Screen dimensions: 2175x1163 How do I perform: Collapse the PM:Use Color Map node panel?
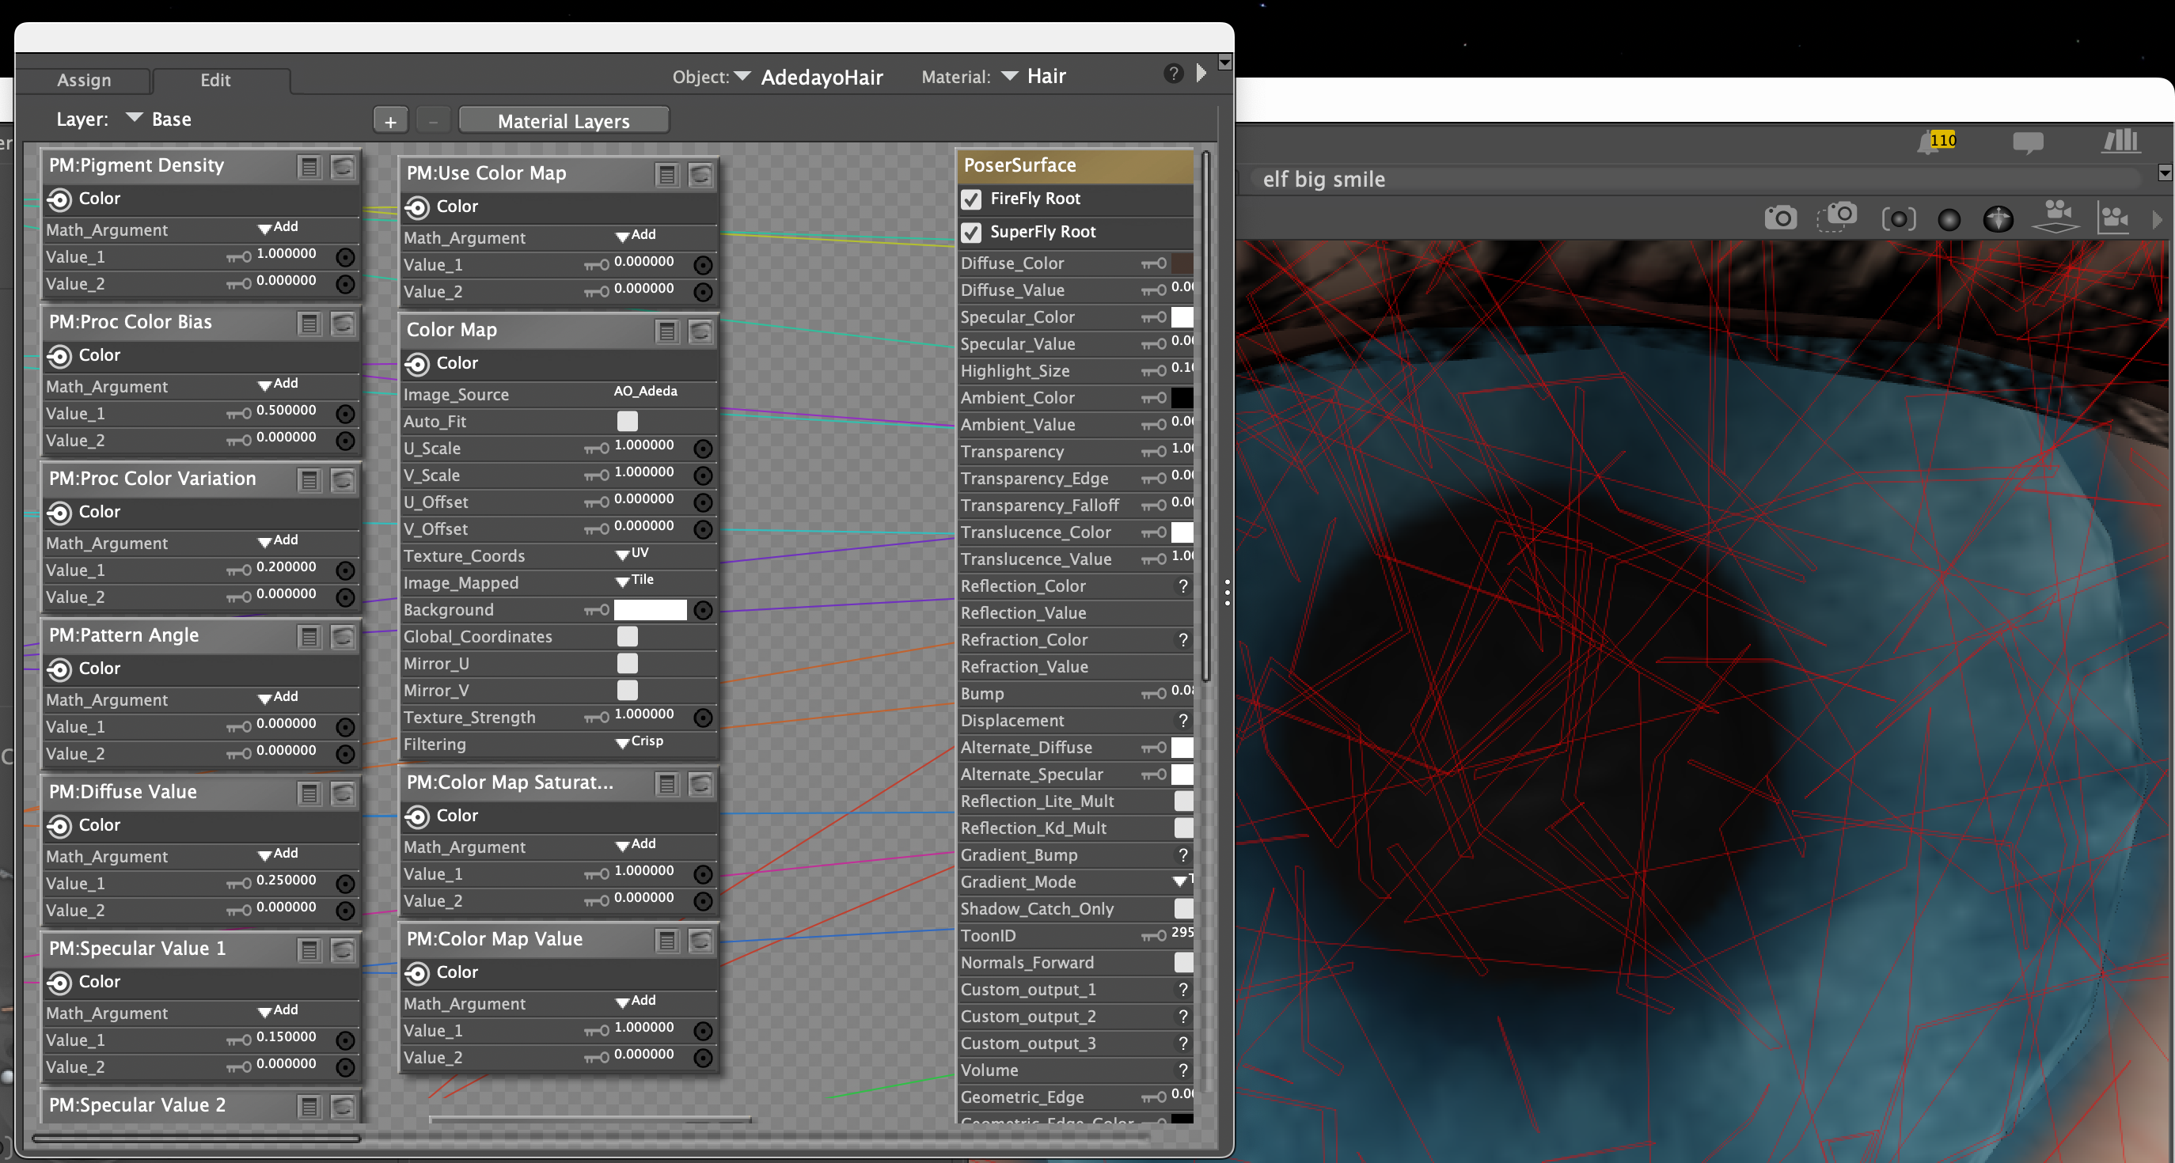click(x=668, y=175)
